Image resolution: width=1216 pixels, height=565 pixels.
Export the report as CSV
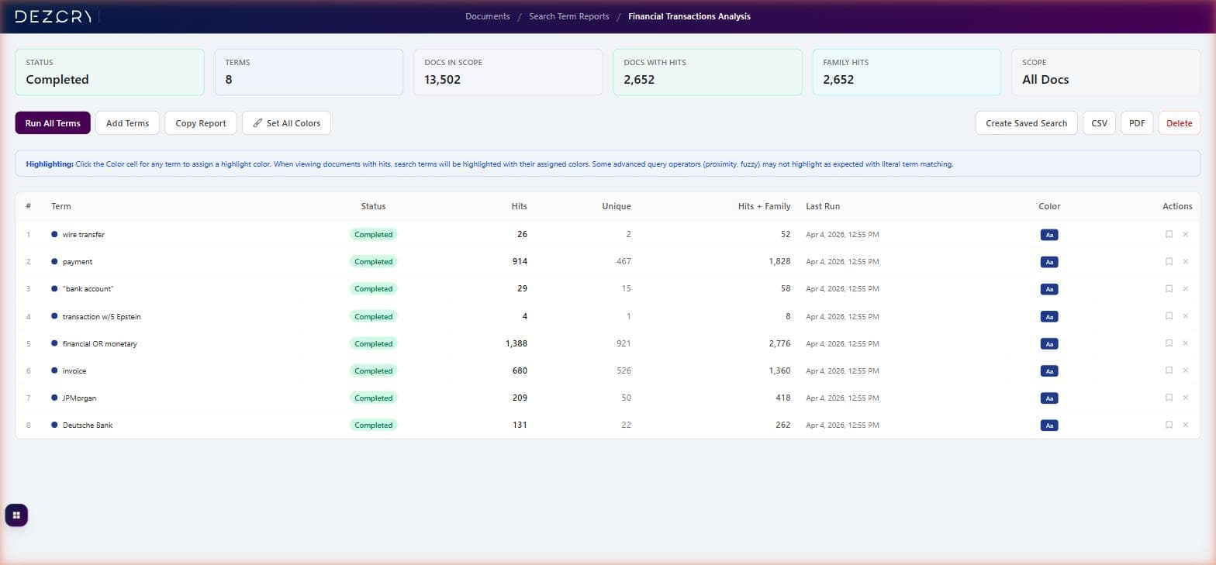tap(1099, 123)
